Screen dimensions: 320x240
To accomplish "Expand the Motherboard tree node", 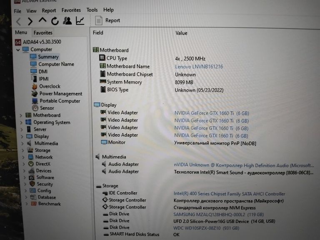I will tap(21, 115).
